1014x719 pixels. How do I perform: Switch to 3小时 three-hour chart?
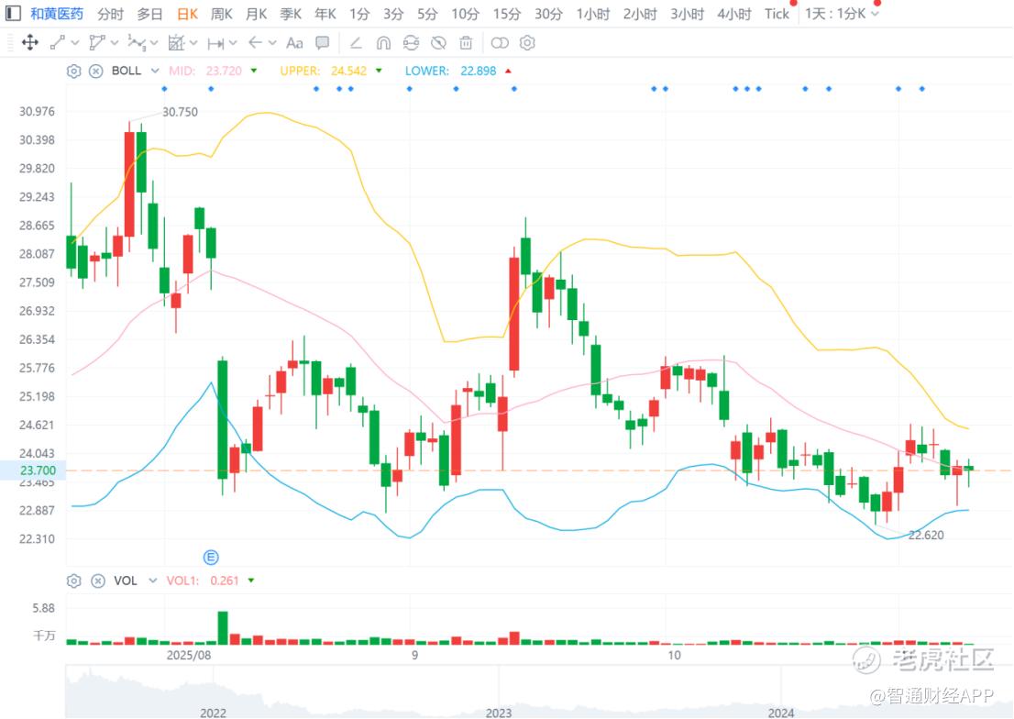pos(687,14)
